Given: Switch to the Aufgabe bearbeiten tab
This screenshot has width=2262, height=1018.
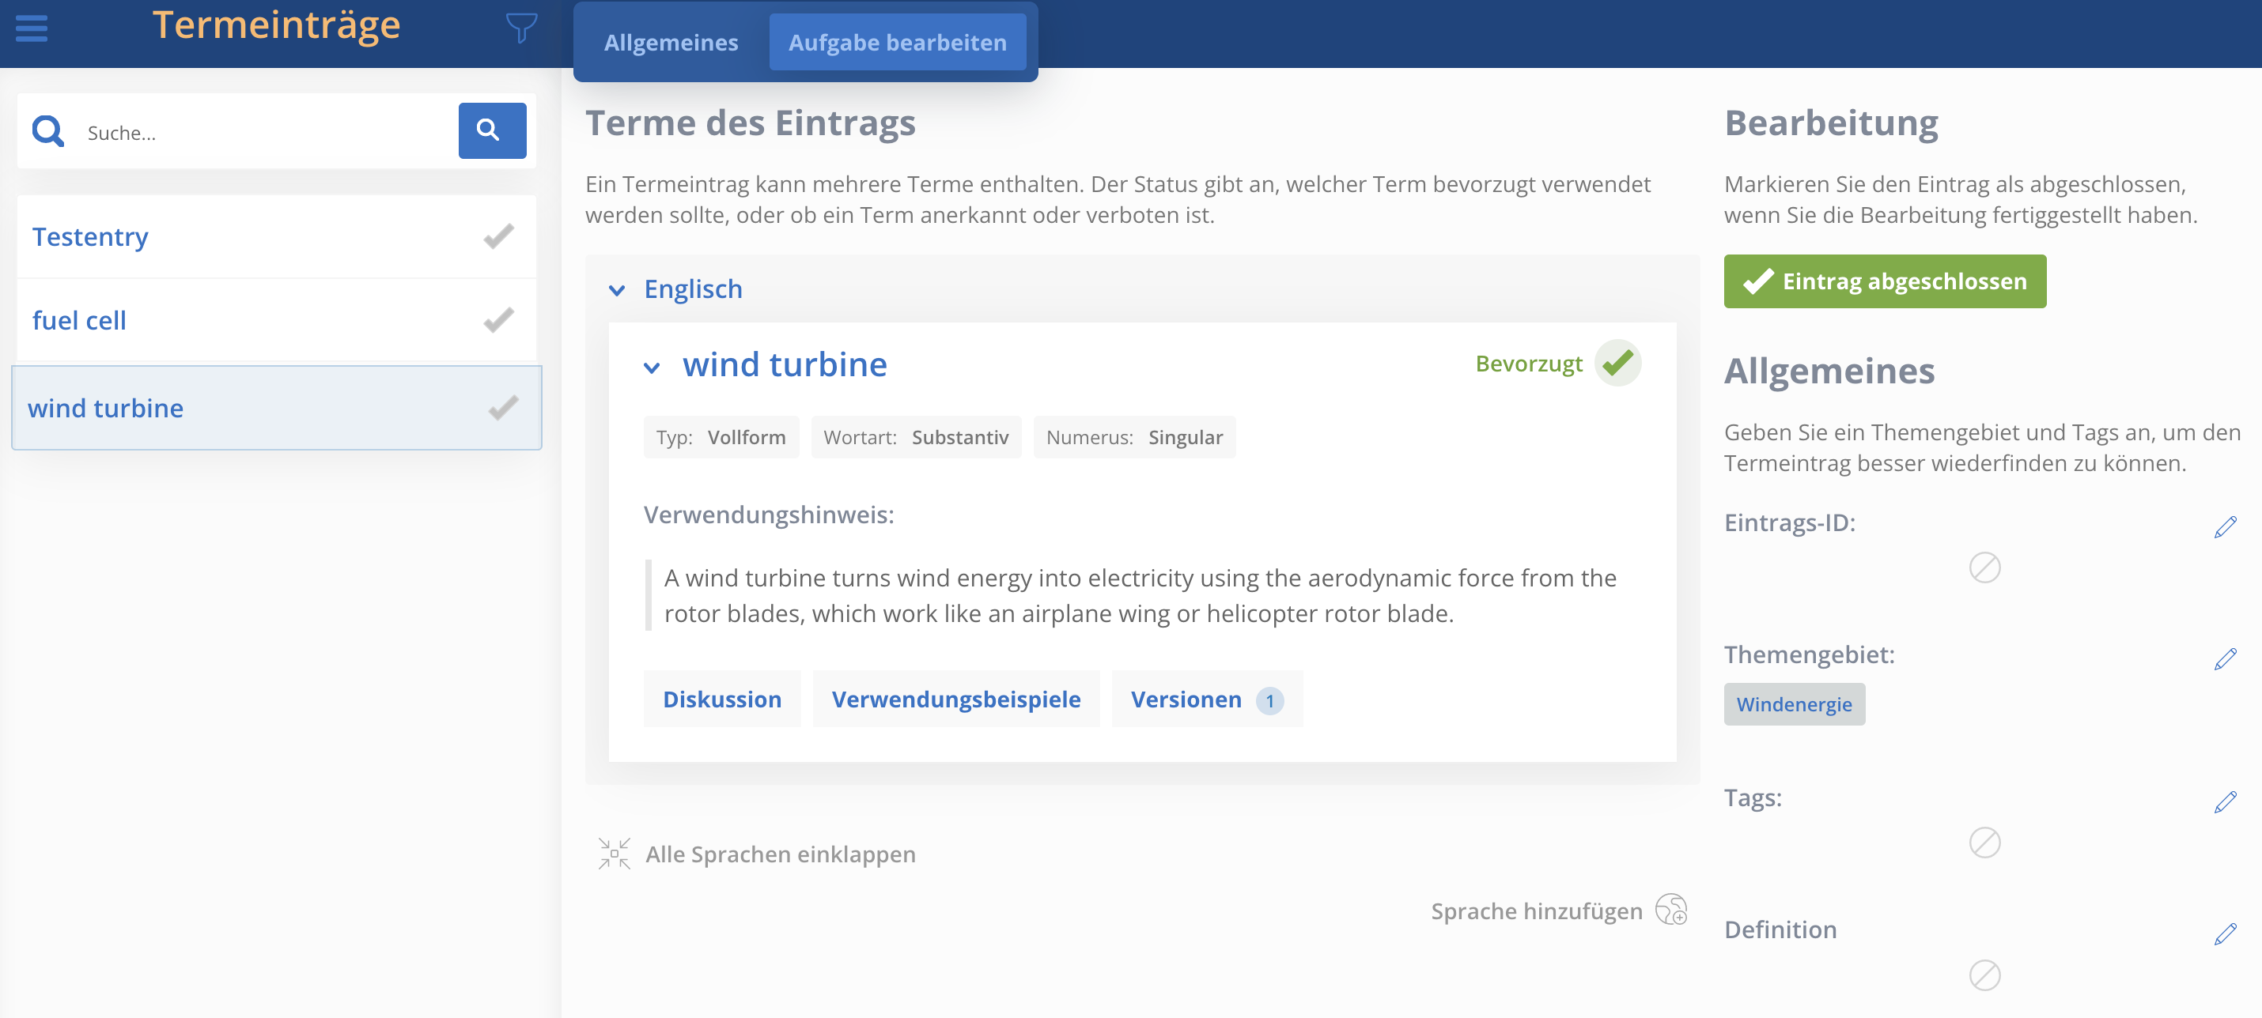Looking at the screenshot, I should pos(898,42).
